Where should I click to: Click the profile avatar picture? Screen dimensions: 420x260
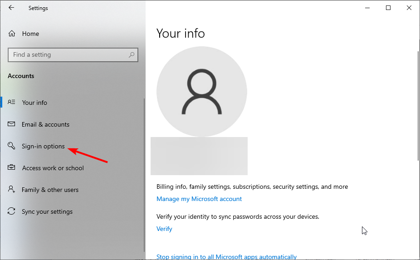tap(202, 91)
